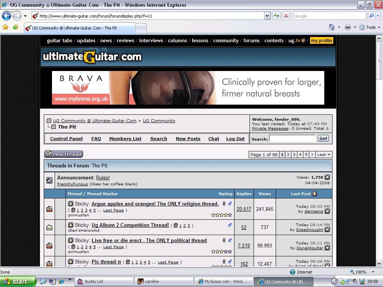The image size is (383, 287).
Task: Click the Log Out link
Action: 235,139
